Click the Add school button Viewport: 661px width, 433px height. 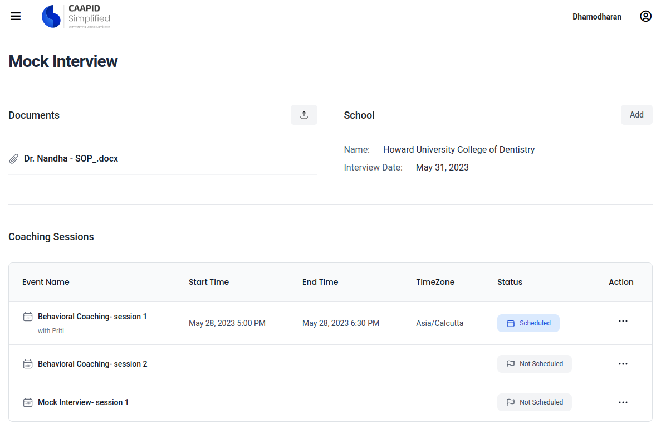636,115
